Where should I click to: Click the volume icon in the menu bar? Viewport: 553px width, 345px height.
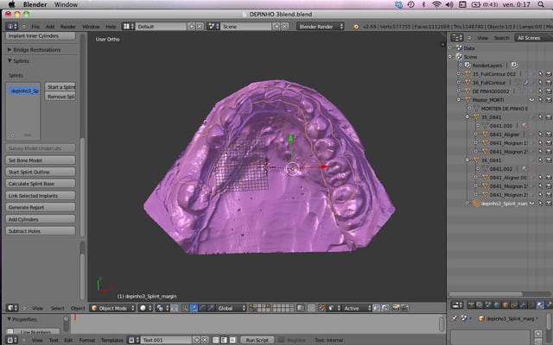[449, 4]
